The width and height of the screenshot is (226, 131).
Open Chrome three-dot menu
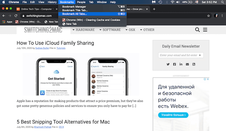(222, 16)
